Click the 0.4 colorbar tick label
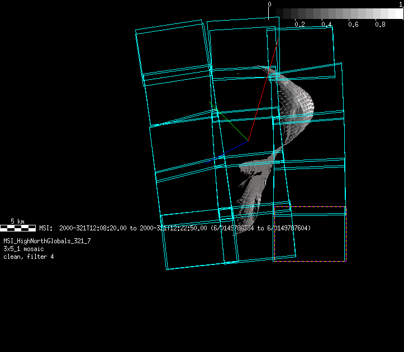Viewport: 404px width, 352px height. point(326,25)
